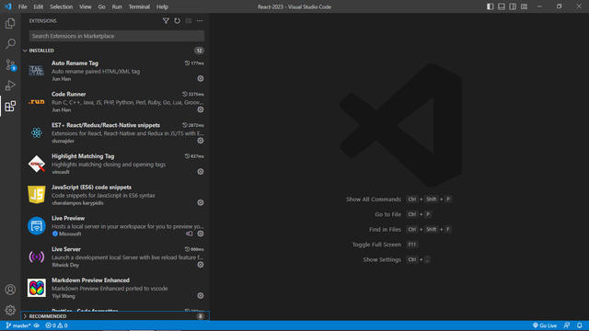Image resolution: width=589 pixels, height=331 pixels.
Task: Open the Run and Debug view
Action: [x=10, y=86]
